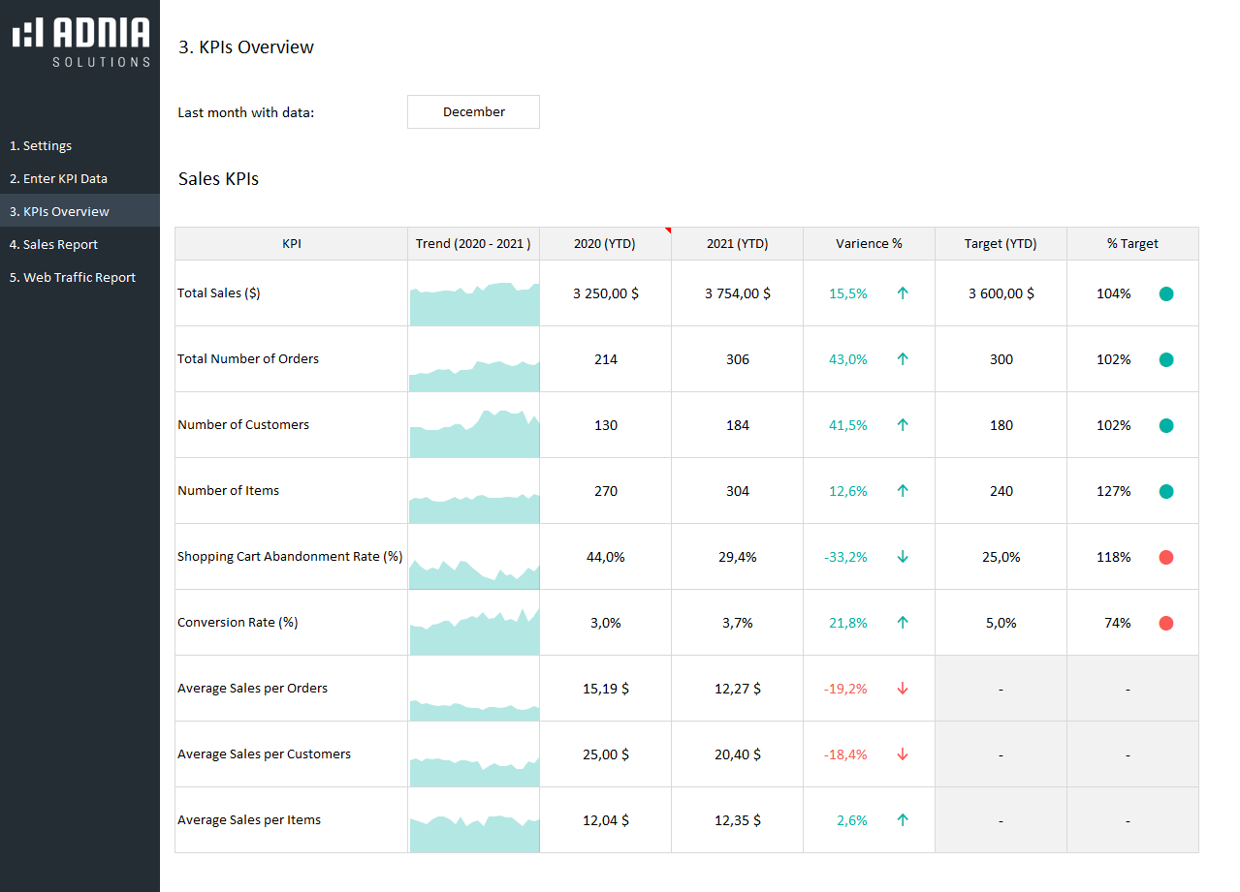Select the KPIs Overview sidebar item

59,212
